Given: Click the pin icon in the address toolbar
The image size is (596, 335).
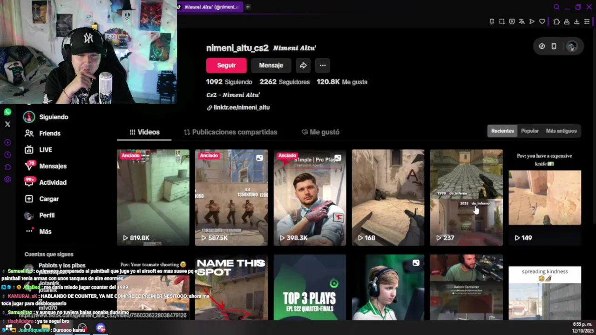Looking at the screenshot, I should pos(492,21).
